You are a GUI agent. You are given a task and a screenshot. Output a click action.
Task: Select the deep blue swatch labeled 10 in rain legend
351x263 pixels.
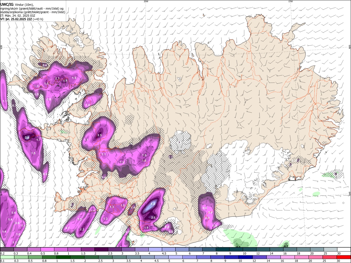245,257
